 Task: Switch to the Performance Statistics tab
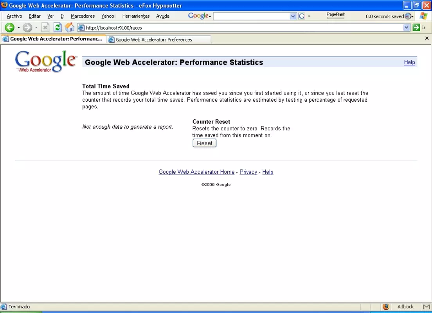point(53,39)
